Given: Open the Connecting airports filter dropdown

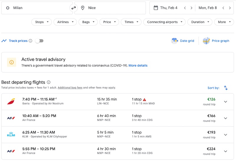Looking at the screenshot, I should [x=164, y=22].
